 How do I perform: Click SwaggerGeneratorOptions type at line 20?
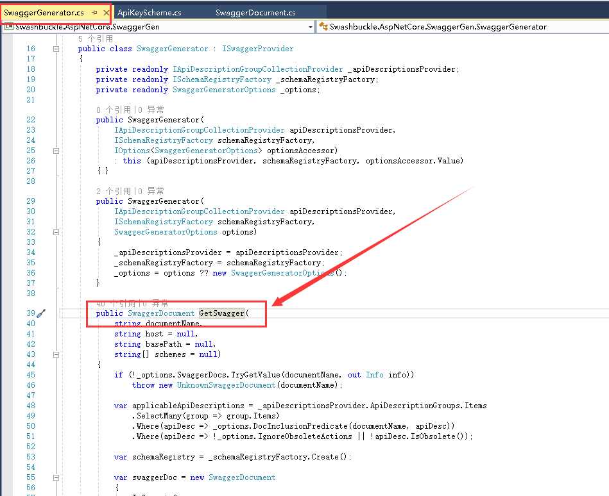(x=224, y=90)
